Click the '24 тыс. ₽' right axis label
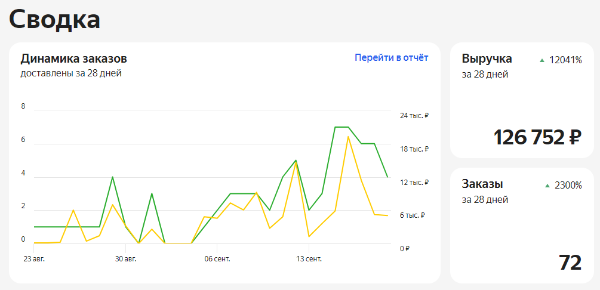The image size is (600, 290). click(414, 116)
